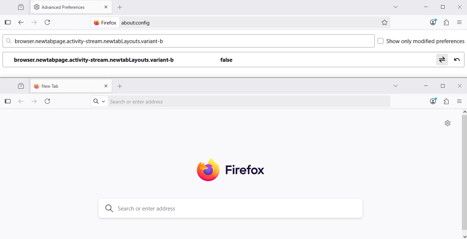Select the false value of variant-b preference
The height and width of the screenshot is (239, 467).
click(226, 60)
